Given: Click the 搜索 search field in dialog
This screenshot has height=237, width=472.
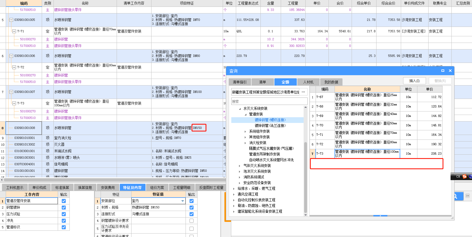Looking at the screenshot, I should (x=269, y=101).
